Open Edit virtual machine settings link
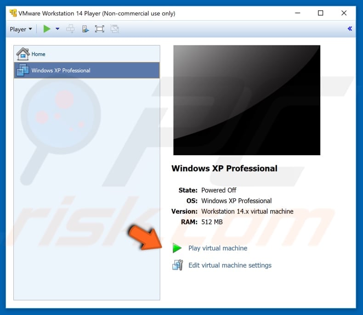 pos(230,265)
